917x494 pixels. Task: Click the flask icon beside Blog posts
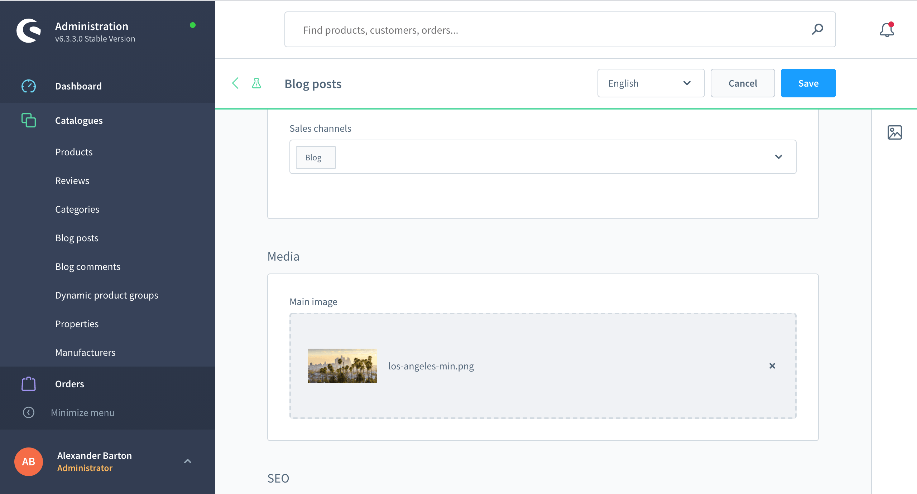click(x=256, y=83)
